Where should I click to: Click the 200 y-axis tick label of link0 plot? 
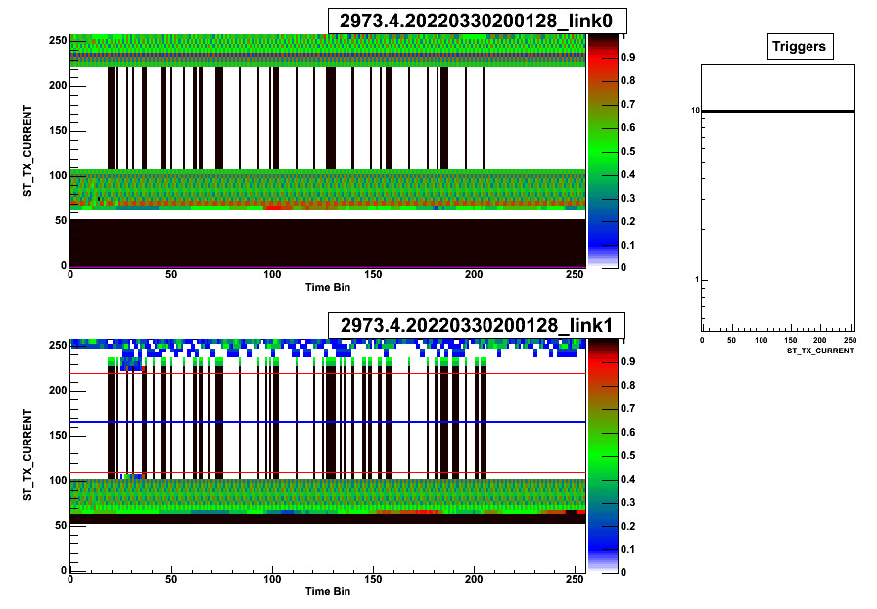[x=58, y=85]
